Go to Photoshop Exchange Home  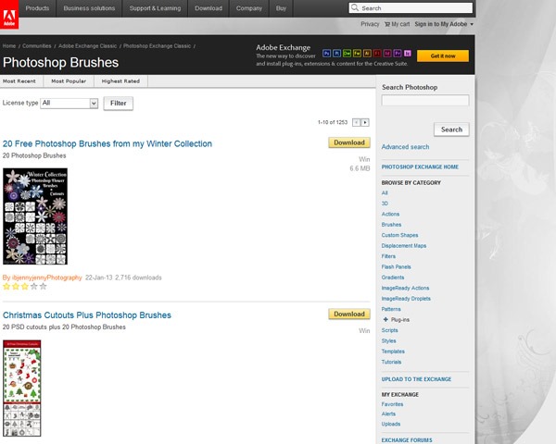420,166
